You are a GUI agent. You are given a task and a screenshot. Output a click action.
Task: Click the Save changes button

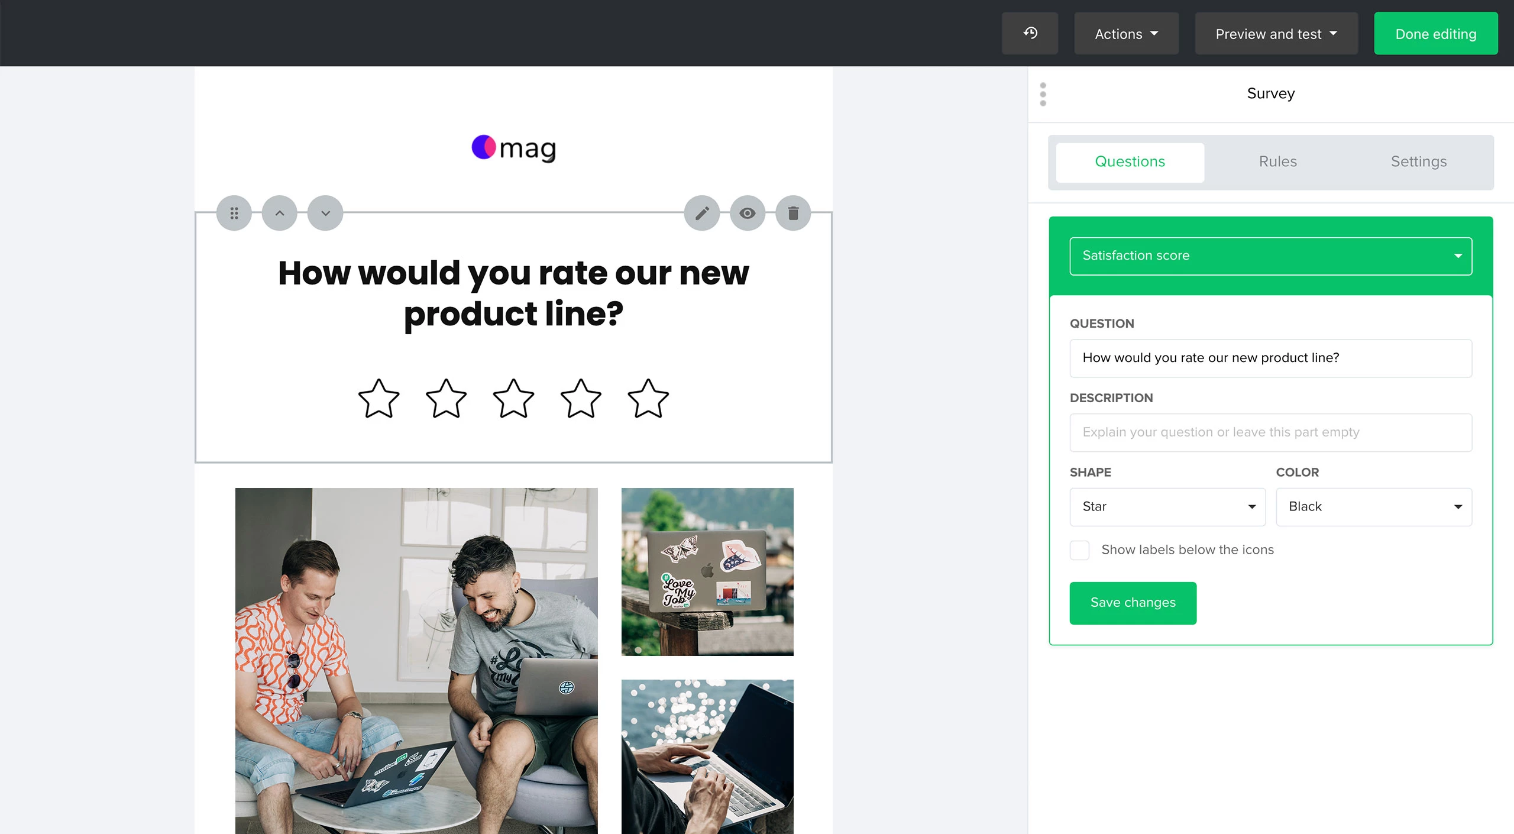1133,603
